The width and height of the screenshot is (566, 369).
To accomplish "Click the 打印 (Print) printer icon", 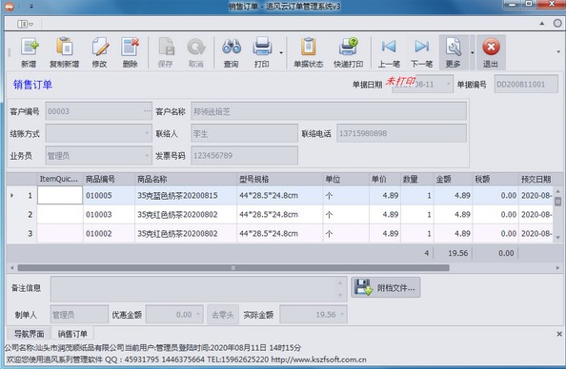I will coord(262,52).
